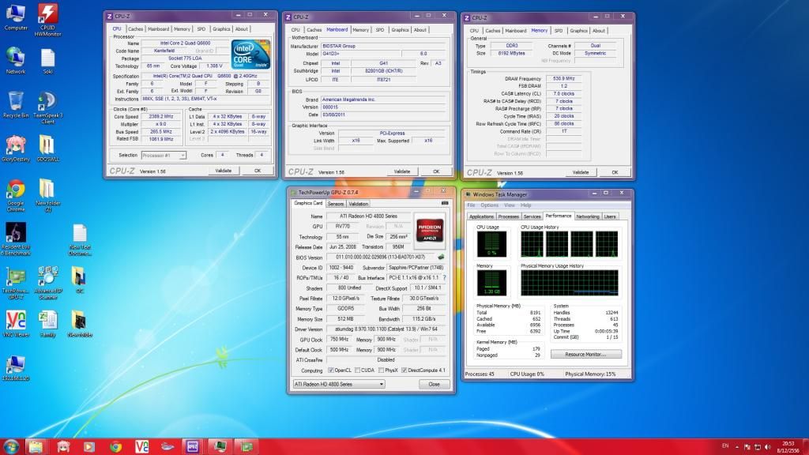The width and height of the screenshot is (809, 455).
Task: Open the GloryDestiny desktop icon
Action: point(16,149)
